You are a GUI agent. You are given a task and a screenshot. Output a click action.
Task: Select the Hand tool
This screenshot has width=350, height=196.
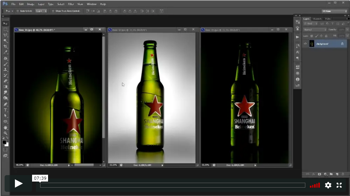click(x=6, y=128)
